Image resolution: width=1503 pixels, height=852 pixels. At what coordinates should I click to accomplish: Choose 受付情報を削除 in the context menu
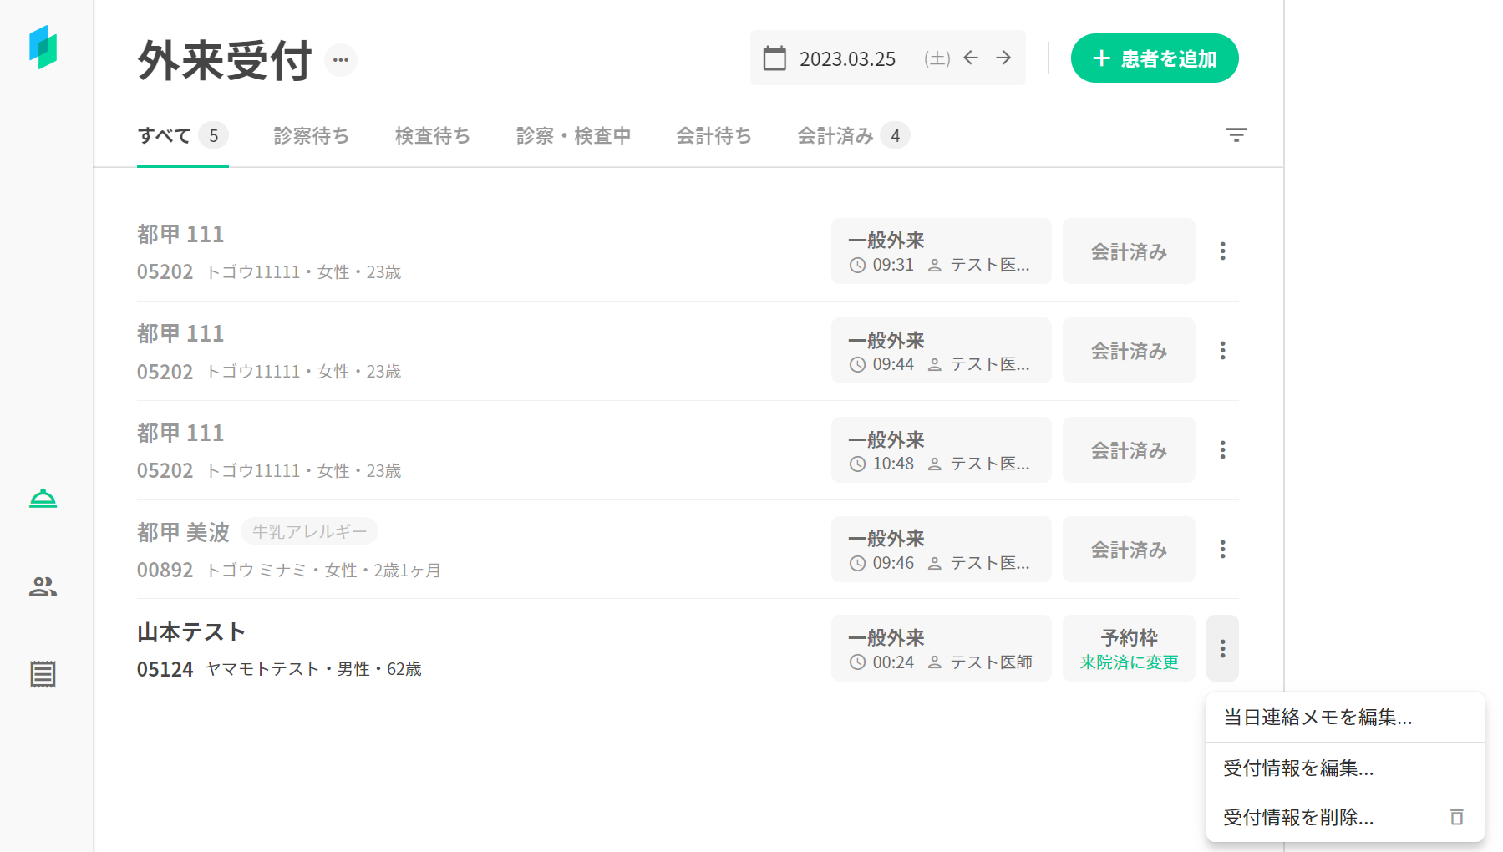[1298, 817]
